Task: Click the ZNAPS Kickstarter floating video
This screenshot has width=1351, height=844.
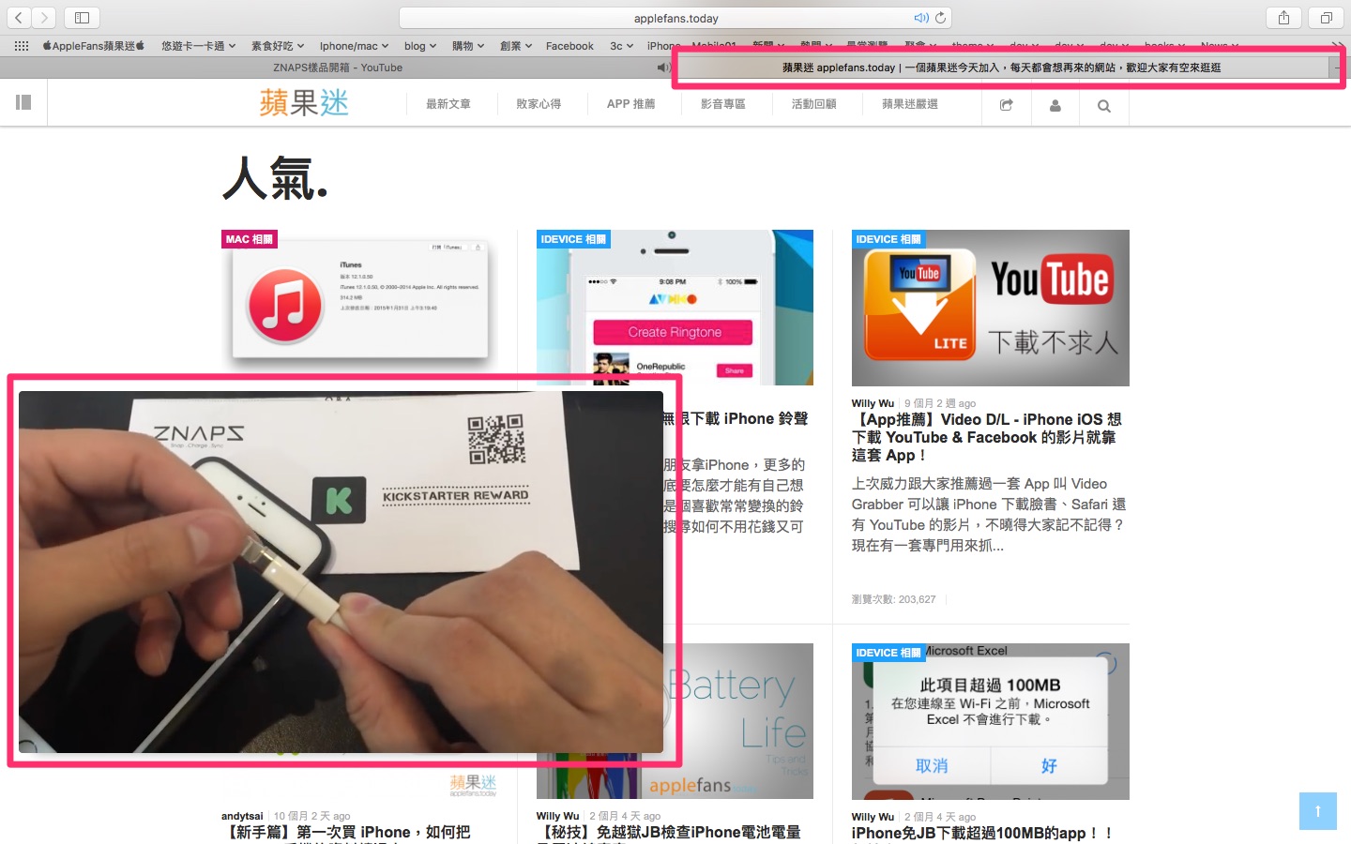Action: point(341,572)
